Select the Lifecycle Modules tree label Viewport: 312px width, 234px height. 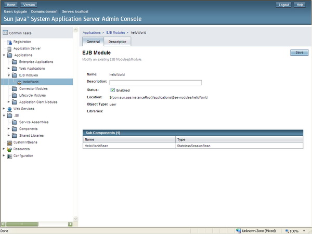click(32, 96)
